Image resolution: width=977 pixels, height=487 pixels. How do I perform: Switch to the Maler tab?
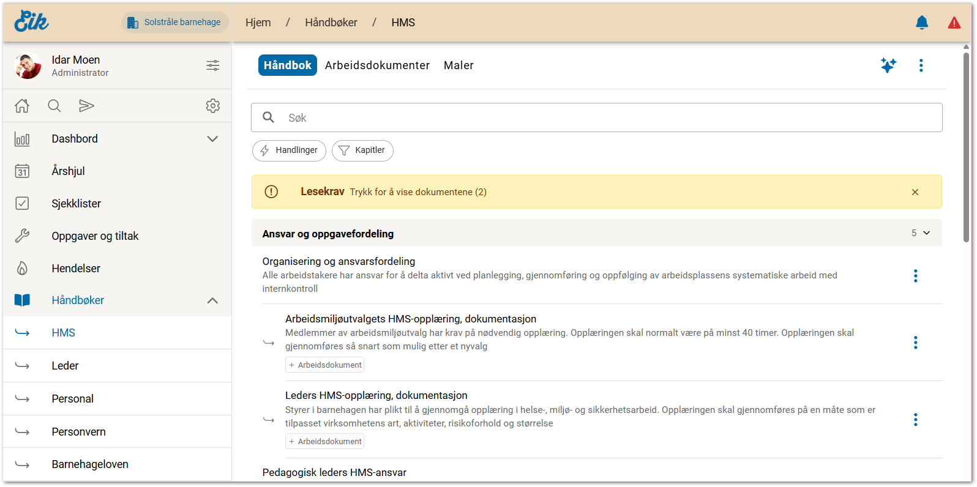coord(459,65)
